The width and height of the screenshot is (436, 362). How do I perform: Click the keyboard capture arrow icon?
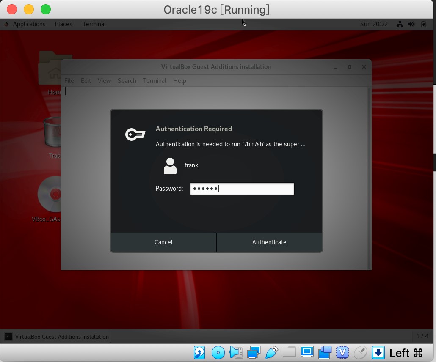(378, 353)
